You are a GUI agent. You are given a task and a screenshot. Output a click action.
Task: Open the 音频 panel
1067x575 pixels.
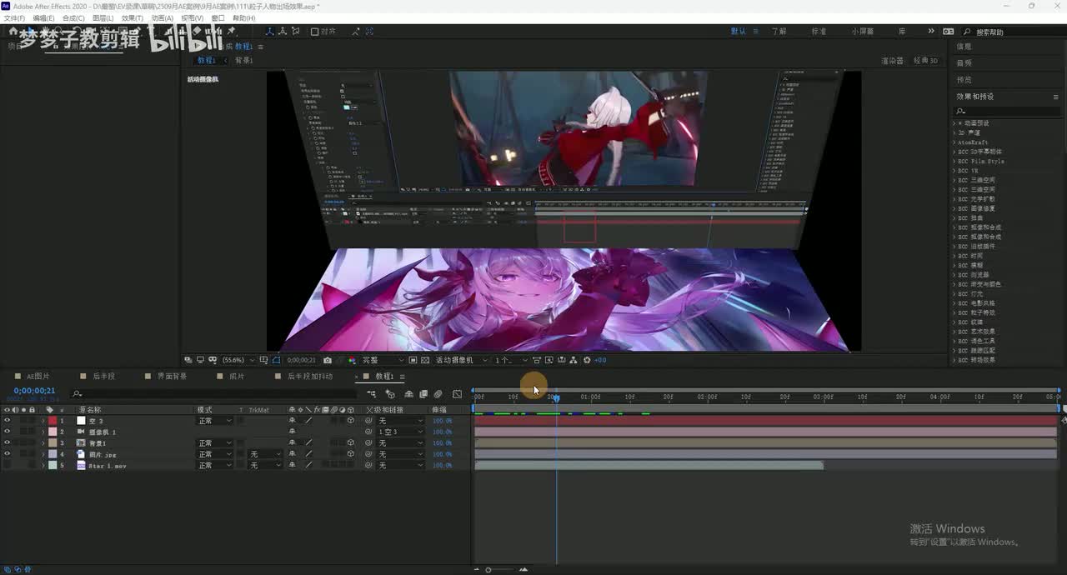click(964, 63)
